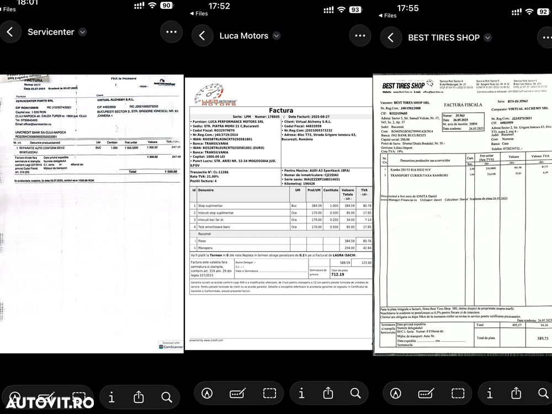Open form fill tool on the Luca Motors invoice
Viewport: 552px width, 414px height.
[x=237, y=393]
